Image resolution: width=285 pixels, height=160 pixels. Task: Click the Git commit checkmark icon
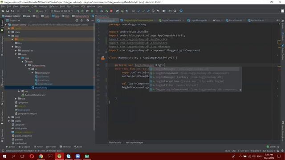(143, 11)
